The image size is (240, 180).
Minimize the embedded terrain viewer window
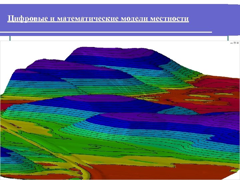[232, 43]
